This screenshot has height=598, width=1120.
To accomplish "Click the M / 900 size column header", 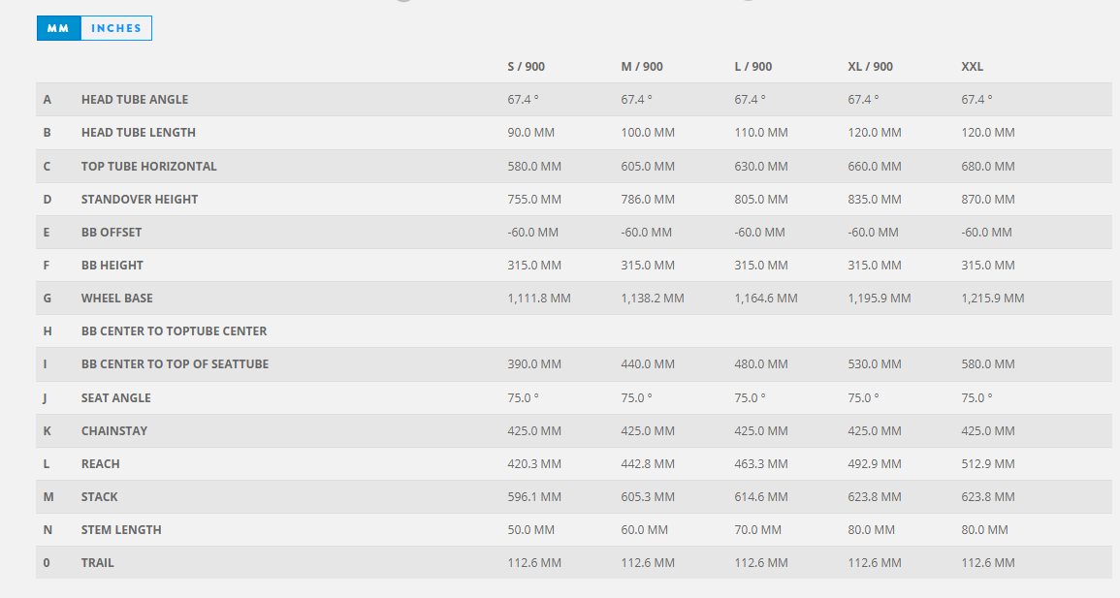I will [642, 67].
